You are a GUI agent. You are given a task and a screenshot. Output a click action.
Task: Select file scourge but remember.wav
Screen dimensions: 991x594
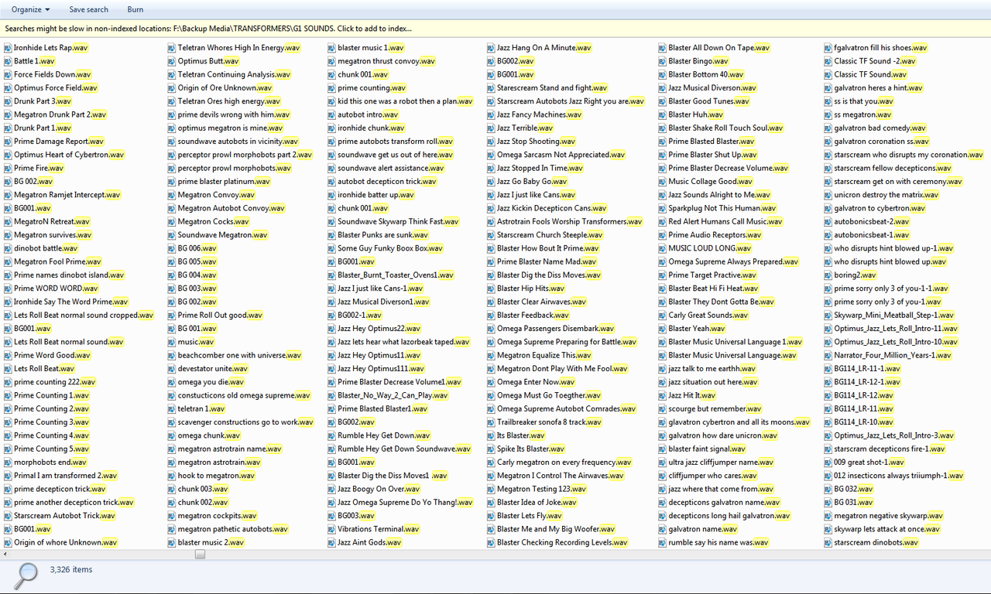click(x=716, y=409)
